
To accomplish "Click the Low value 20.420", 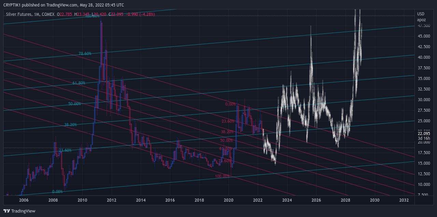I will click(100, 14).
